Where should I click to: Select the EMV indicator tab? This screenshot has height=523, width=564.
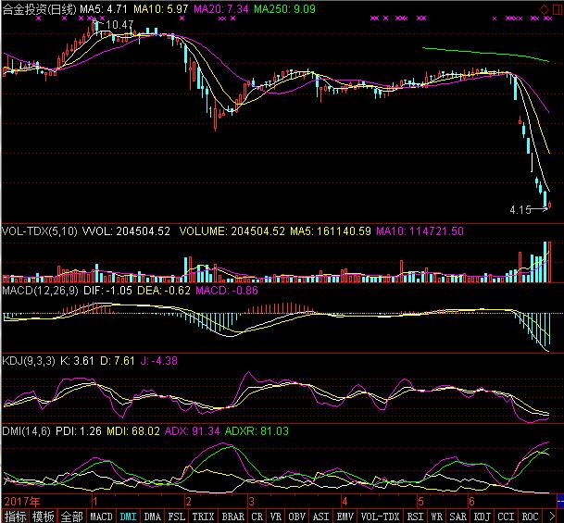click(x=345, y=517)
